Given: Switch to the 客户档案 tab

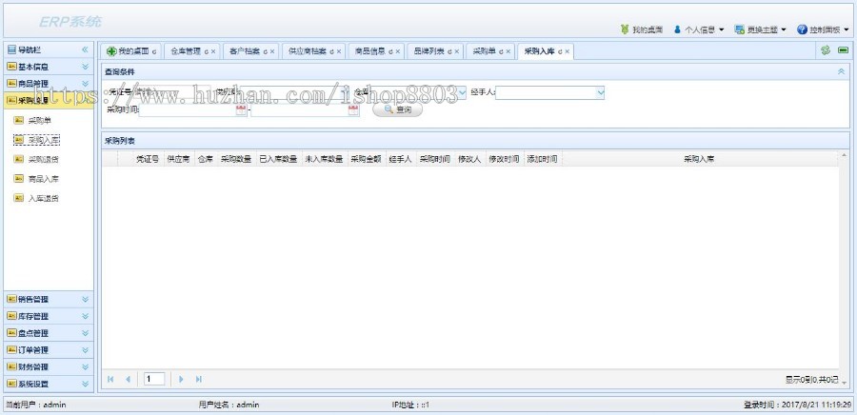Looking at the screenshot, I should pos(250,51).
